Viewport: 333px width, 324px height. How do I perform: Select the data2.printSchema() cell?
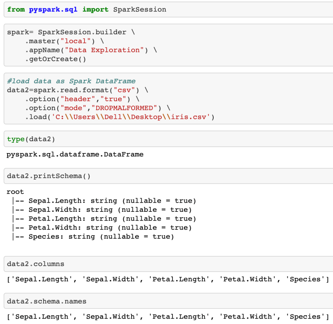48,176
